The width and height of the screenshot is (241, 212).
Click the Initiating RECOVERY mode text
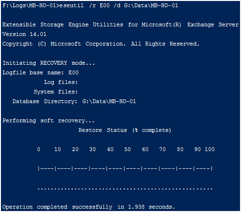(49, 63)
